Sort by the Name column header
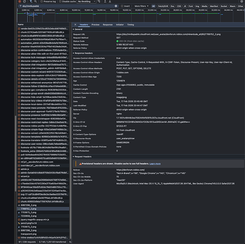Screen dimensions: 245x244 43,24
